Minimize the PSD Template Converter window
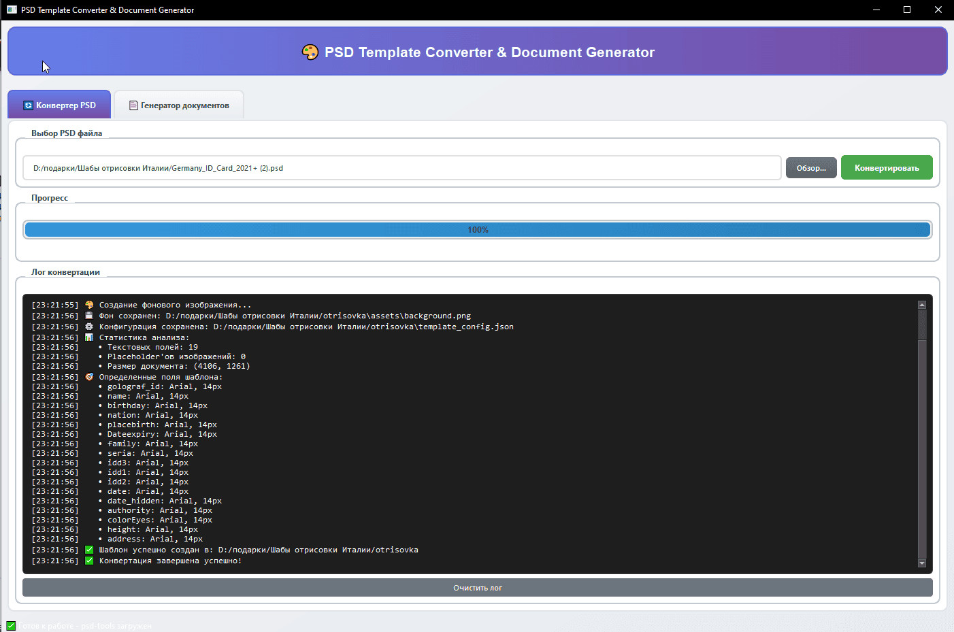This screenshot has width=954, height=632. point(876,10)
